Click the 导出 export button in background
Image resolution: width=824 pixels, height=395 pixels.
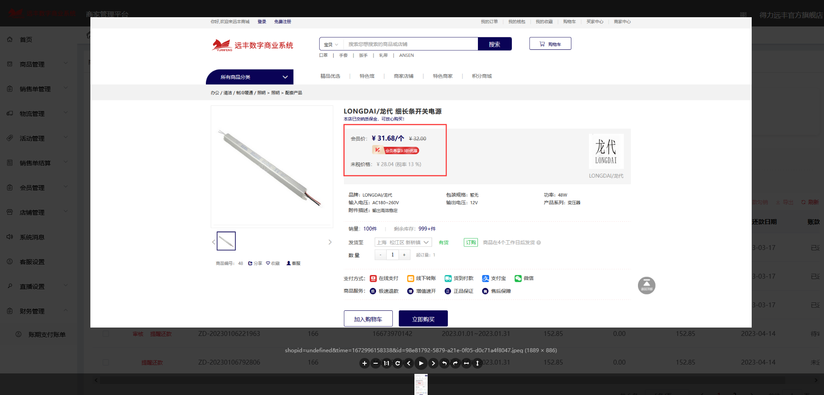point(785,202)
